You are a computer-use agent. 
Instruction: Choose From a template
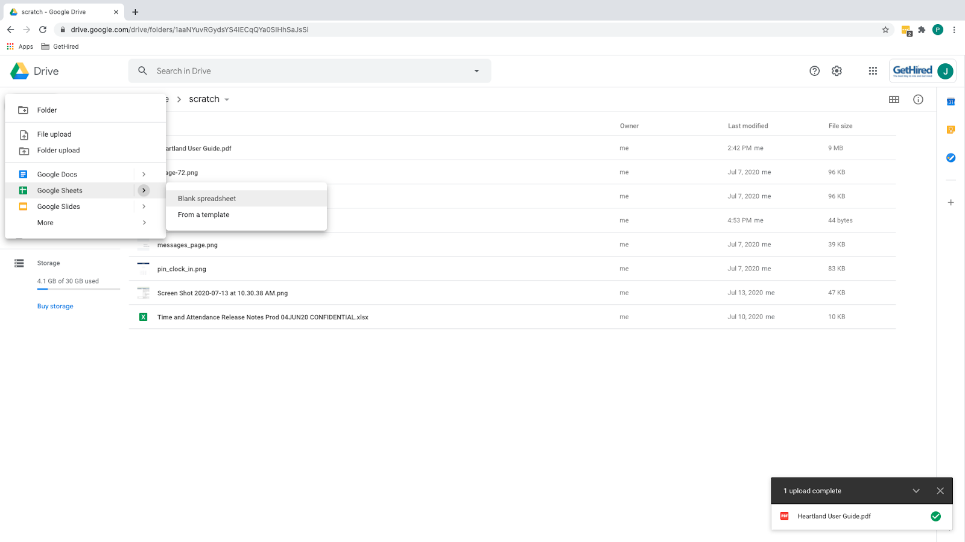coord(204,215)
